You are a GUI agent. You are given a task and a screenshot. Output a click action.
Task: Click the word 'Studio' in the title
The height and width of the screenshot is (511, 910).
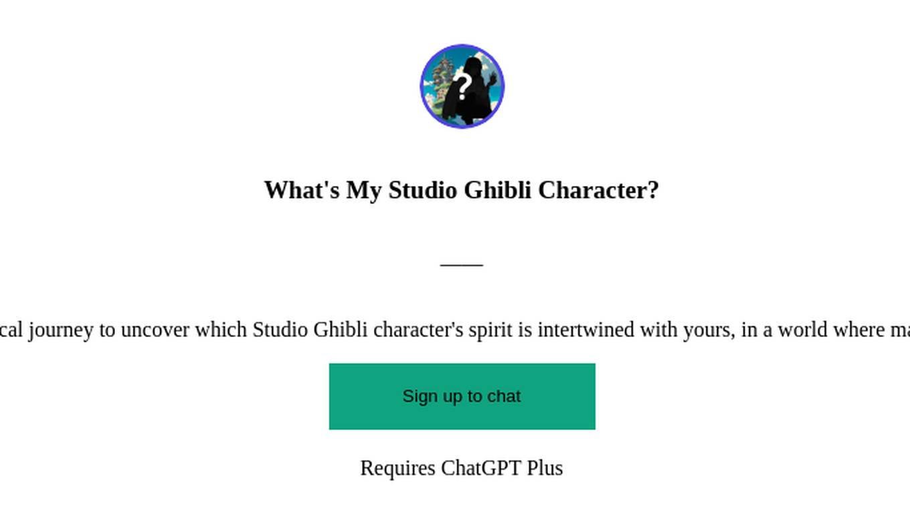pos(424,190)
